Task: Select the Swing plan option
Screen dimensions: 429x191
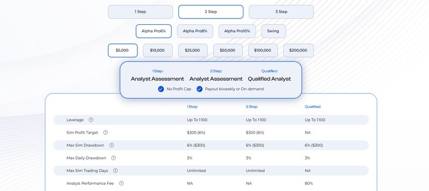Action: [x=273, y=31]
